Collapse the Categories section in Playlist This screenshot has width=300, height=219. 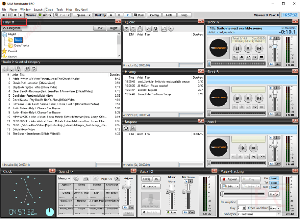coord(12,28)
